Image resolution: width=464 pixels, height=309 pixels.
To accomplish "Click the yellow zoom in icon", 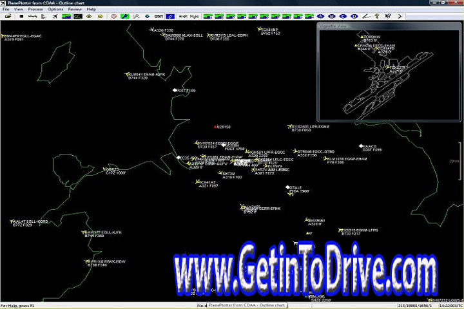I will click(89, 16).
